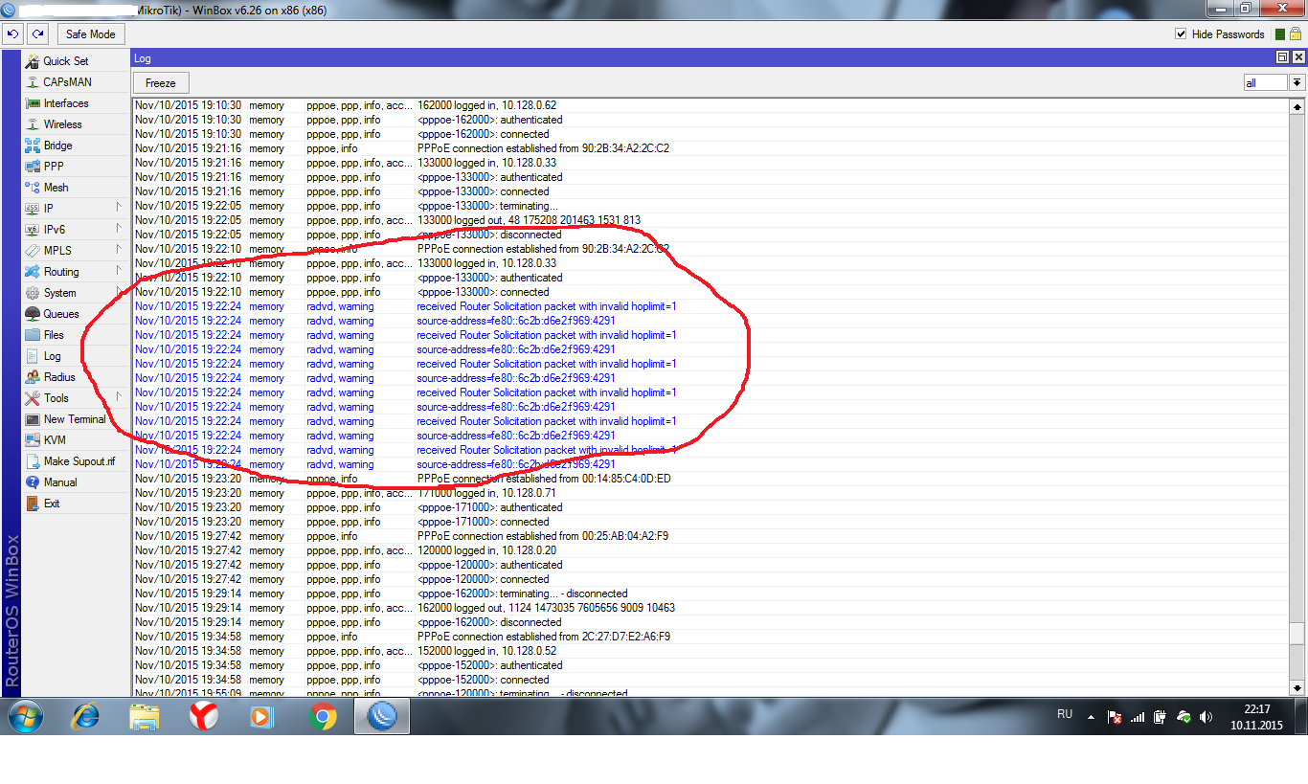Click the taskbar clock 22:17
The width and height of the screenshot is (1308, 784).
click(x=1257, y=709)
